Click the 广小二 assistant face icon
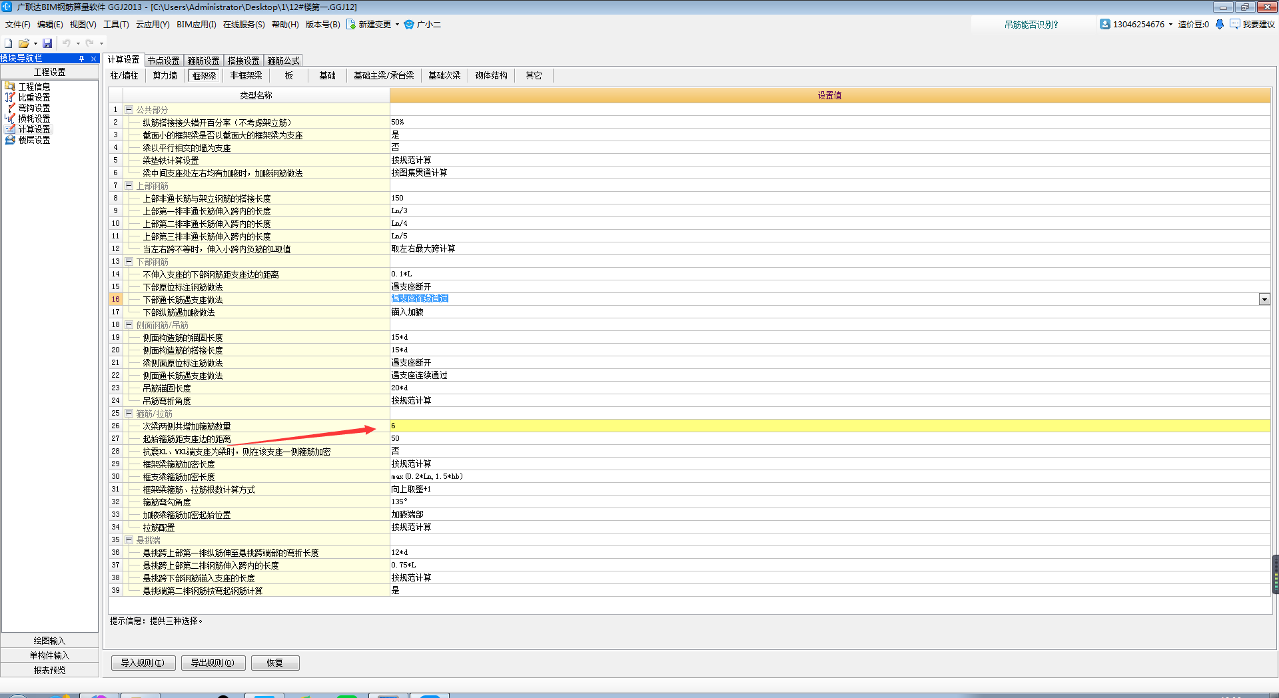Screen dimensions: 1279x698 (409, 25)
